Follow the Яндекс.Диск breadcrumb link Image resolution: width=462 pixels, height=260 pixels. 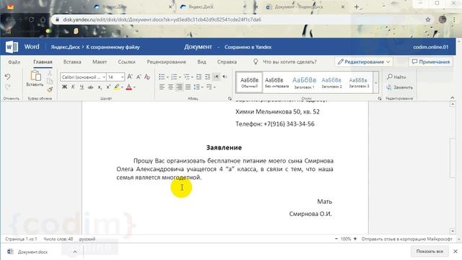[65, 47]
